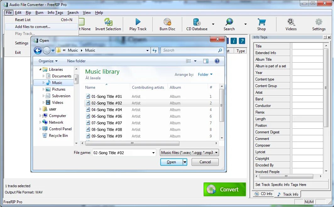This screenshot has width=334, height=207.
Task: Select file 01-Song Title #01
Action: tap(107, 97)
